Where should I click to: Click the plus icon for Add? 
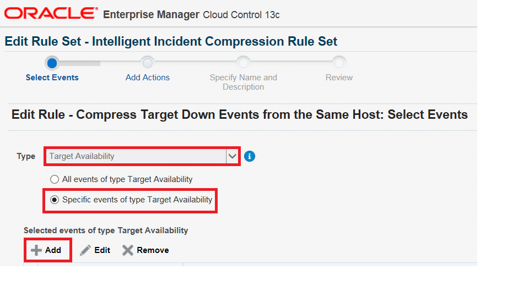[x=36, y=250]
